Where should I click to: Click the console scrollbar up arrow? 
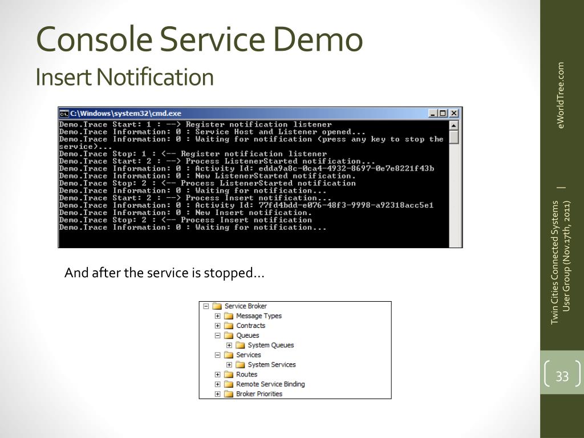(453, 125)
